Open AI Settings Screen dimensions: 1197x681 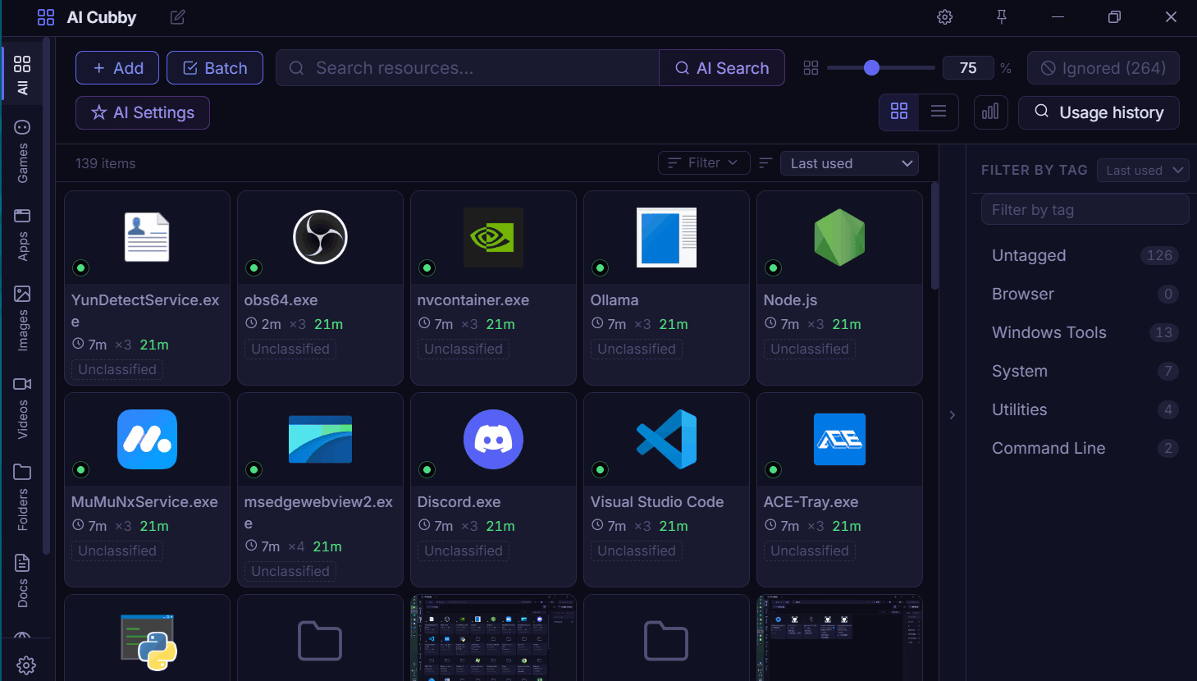(x=143, y=112)
